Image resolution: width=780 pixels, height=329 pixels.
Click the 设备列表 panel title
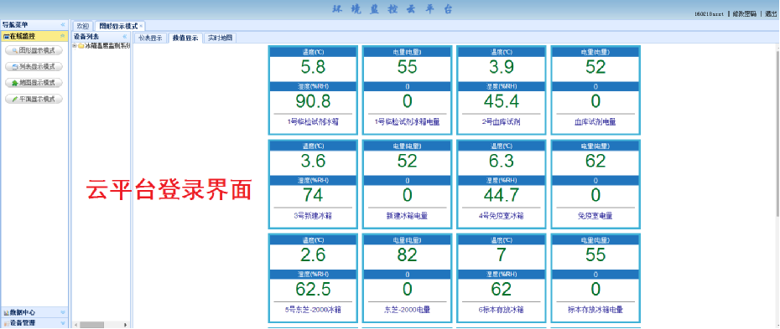pos(86,37)
